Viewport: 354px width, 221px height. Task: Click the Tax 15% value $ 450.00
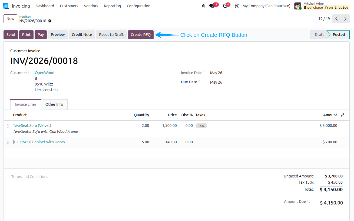[x=335, y=183]
